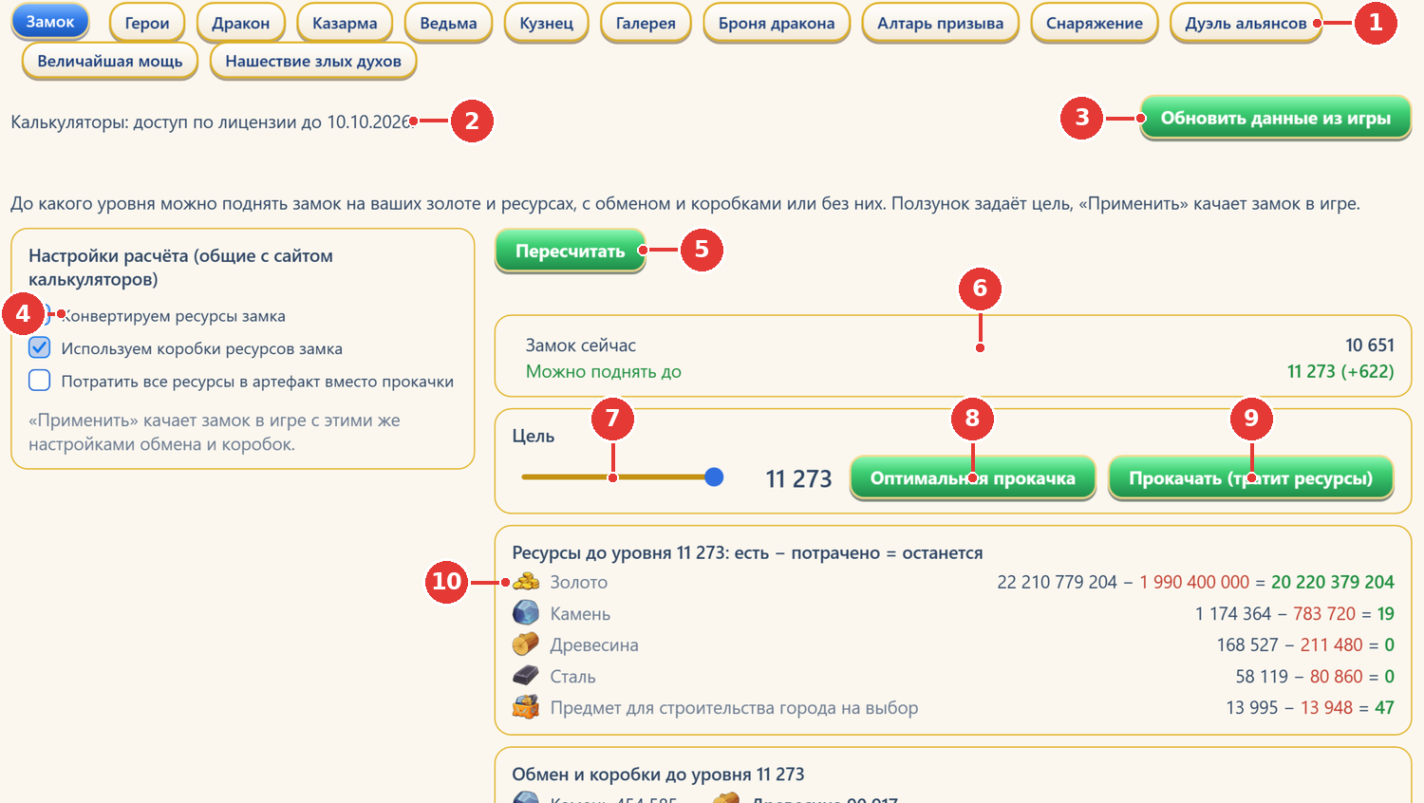Switch to the Герои tab
This screenshot has width=1424, height=803.
[x=147, y=23]
